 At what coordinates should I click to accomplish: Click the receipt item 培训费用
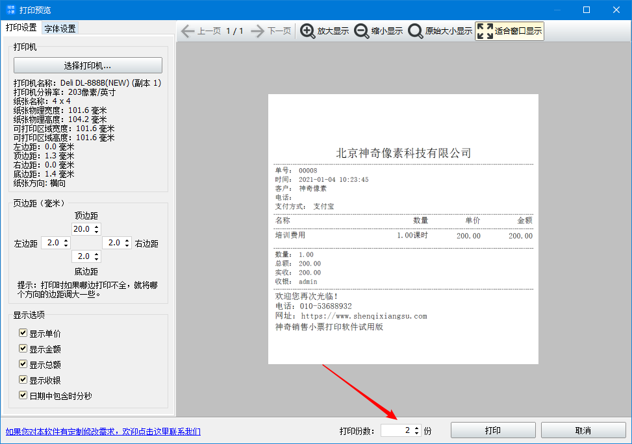point(290,235)
